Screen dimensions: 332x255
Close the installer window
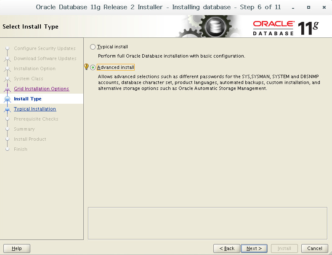(x=324, y=8)
